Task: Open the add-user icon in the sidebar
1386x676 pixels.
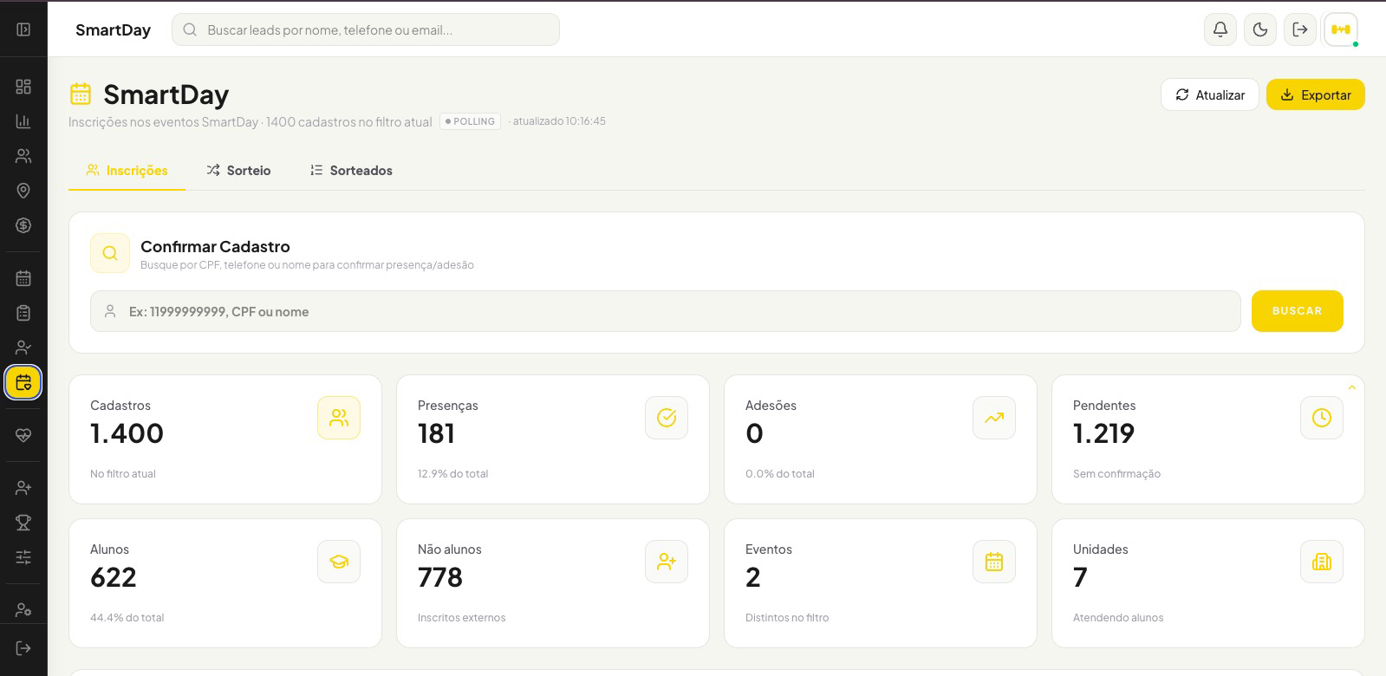Action: 23,488
